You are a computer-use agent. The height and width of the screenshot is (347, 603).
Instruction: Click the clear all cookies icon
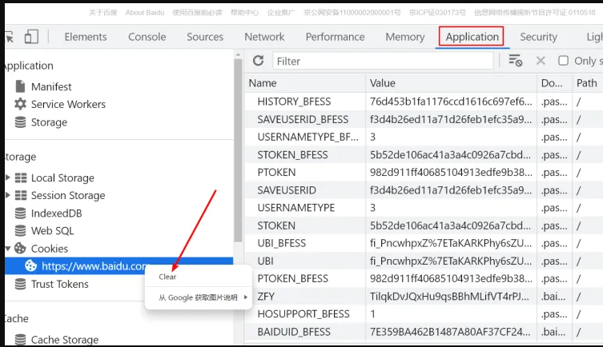[516, 61]
